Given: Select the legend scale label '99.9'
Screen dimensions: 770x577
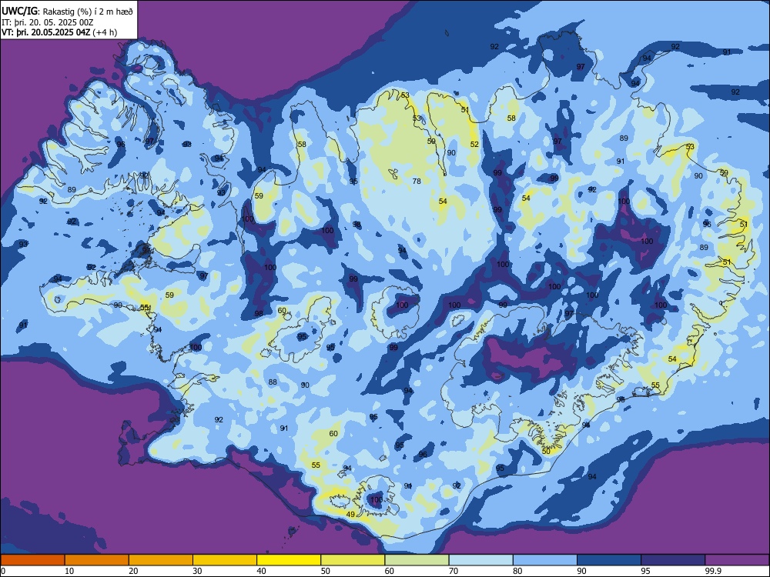Looking at the screenshot, I should pyautogui.click(x=712, y=571).
